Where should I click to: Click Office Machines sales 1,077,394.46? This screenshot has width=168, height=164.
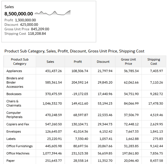pos(52,153)
